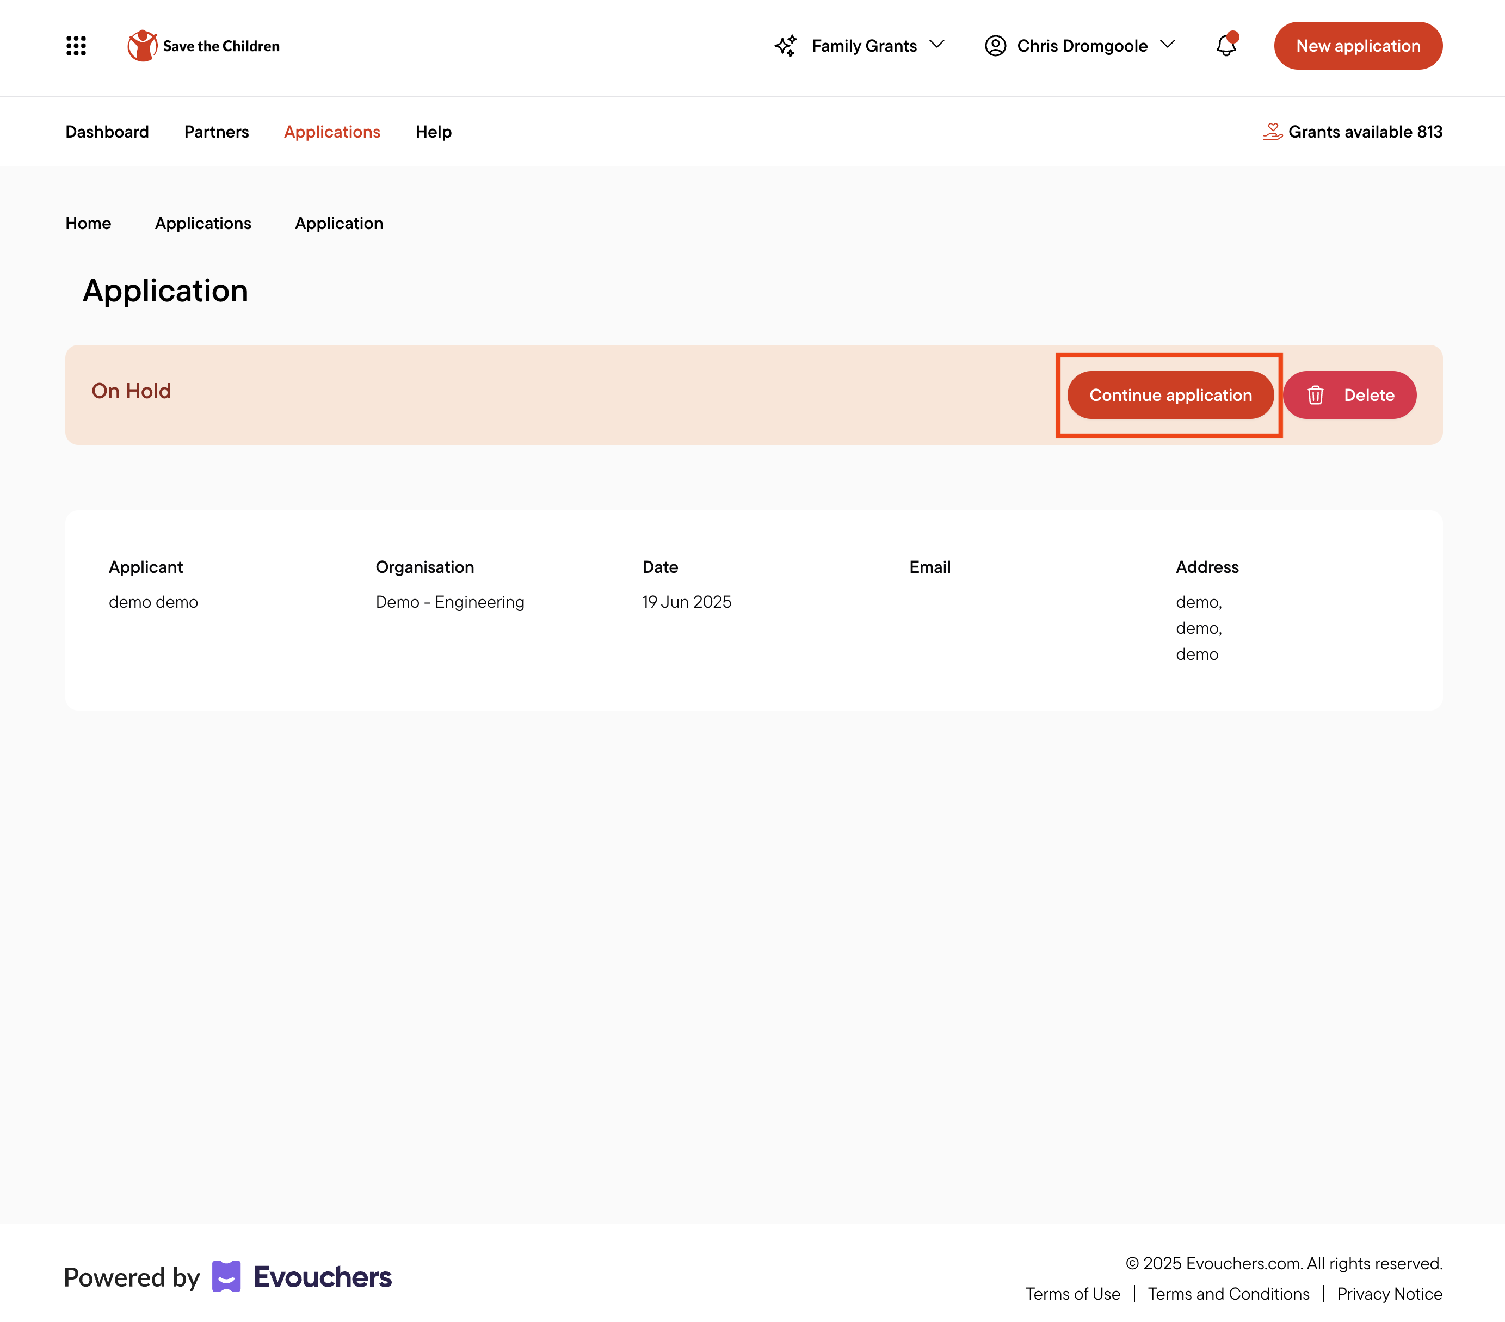Click the Date column header
The width and height of the screenshot is (1505, 1322).
point(659,567)
